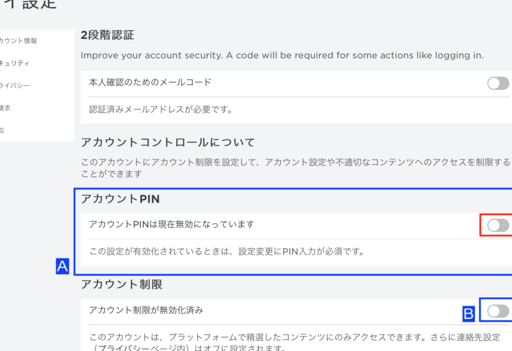Screen dimensions: 512x351
Task: Click the アカウントPIN section heading
Action: coord(120,199)
